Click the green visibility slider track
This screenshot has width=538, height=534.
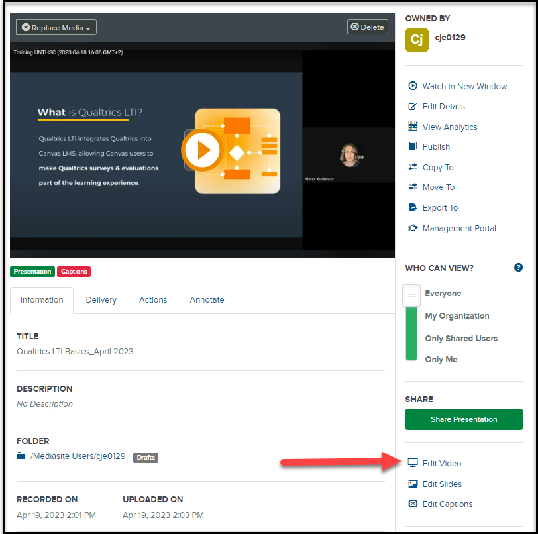click(x=411, y=333)
